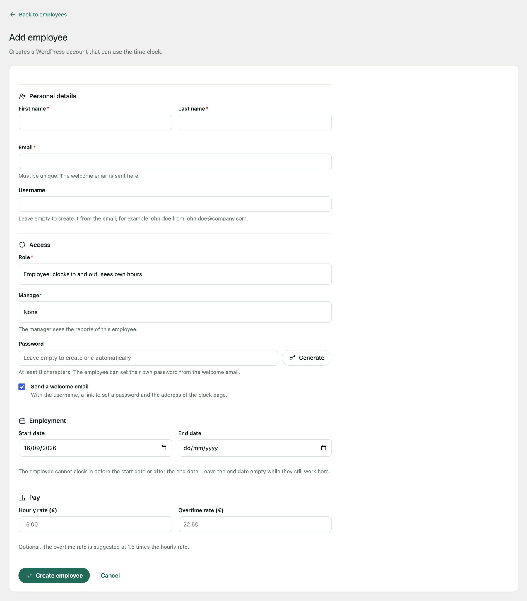This screenshot has height=601, width=527.
Task: Click overtime rate suggestion note text
Action: coord(104,547)
